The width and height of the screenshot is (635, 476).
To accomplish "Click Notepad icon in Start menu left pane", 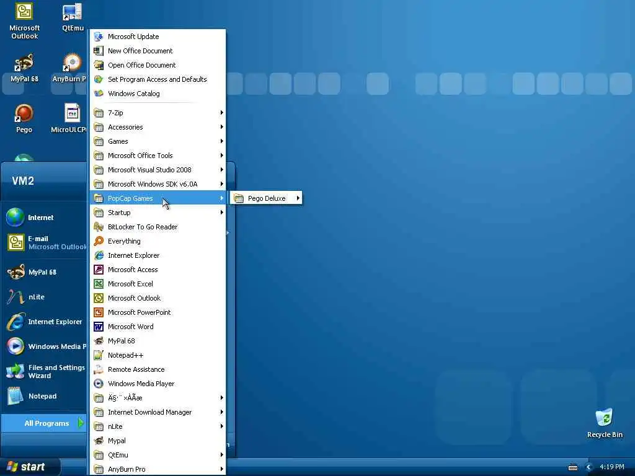I will 16,396.
